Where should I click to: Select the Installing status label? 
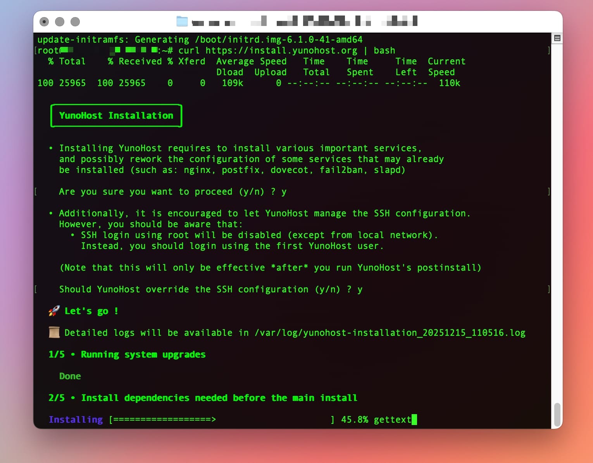coord(76,419)
